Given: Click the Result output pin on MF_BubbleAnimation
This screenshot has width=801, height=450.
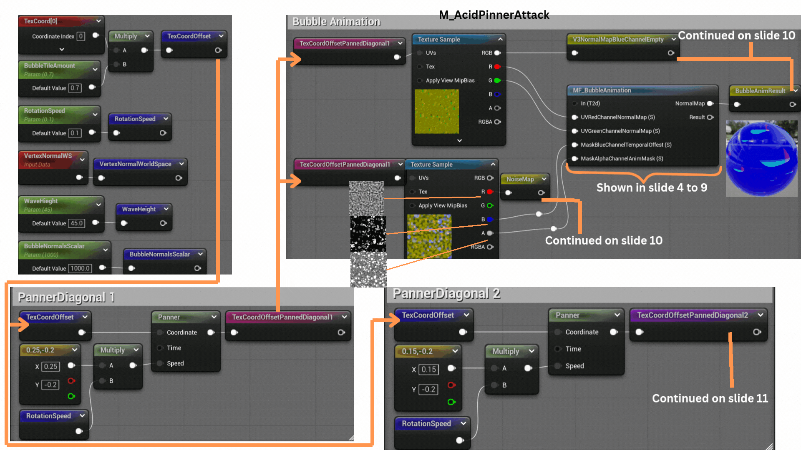Looking at the screenshot, I should pos(710,117).
